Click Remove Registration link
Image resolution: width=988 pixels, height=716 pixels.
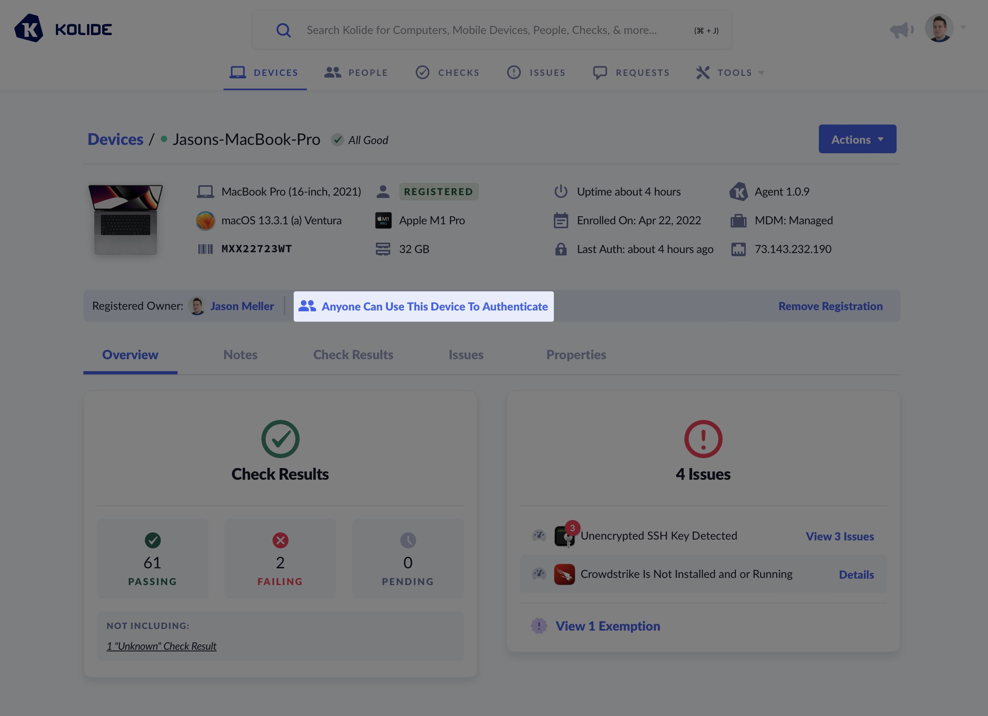coord(830,306)
